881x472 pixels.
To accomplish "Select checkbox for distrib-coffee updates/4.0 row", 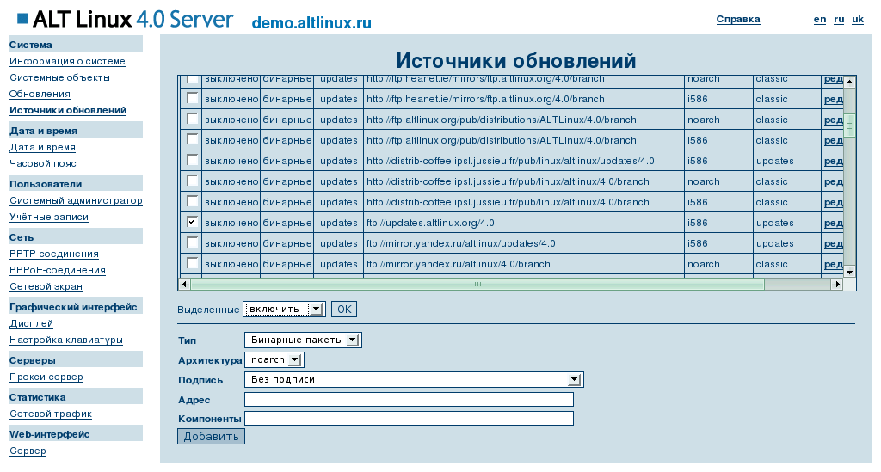I will (x=192, y=160).
